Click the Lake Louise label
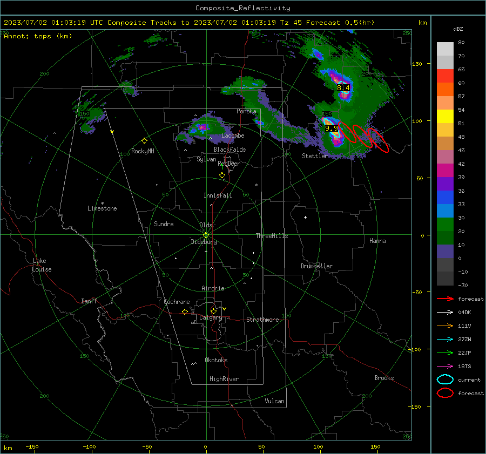 42,265
